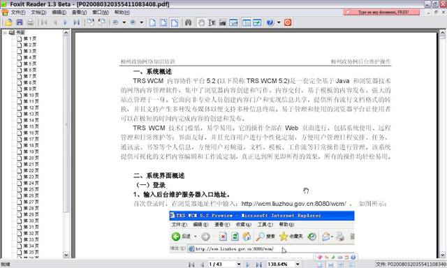Image resolution: width=447 pixels, height=268 pixels.
Task: Click the 'Type on any document, FREE!' banner
Action: tap(381, 13)
